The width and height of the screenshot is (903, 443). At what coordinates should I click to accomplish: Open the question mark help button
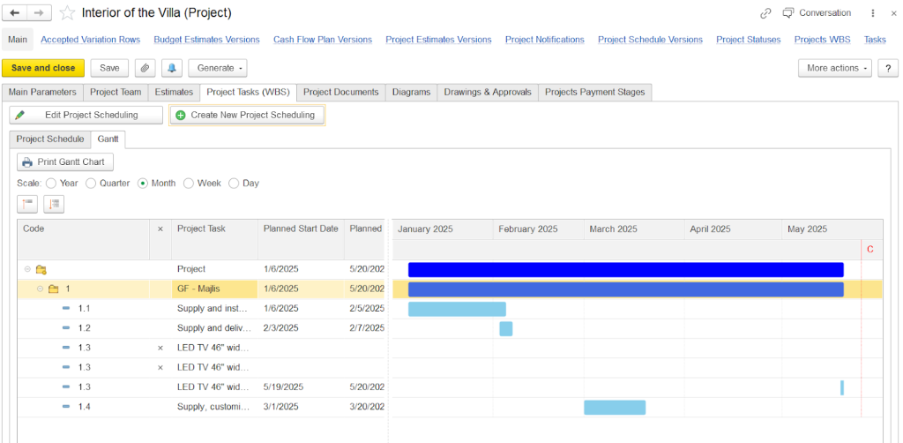point(887,68)
